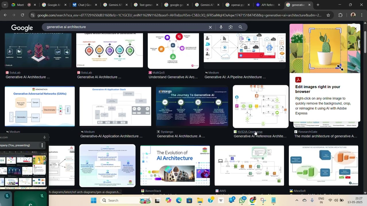This screenshot has width=367, height=206.
Task: Open Task View from taskbar
Action: coord(157,200)
